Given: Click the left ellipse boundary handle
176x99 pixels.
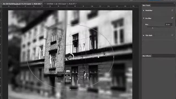Looking at the screenshot, I should click(27, 57).
